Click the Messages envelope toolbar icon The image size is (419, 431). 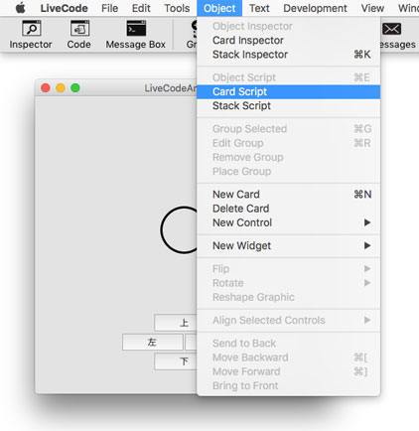pos(392,29)
